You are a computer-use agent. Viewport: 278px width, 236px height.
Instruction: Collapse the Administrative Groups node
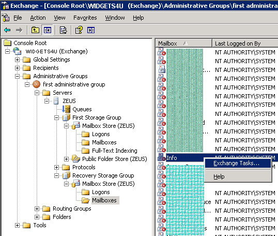[17, 76]
